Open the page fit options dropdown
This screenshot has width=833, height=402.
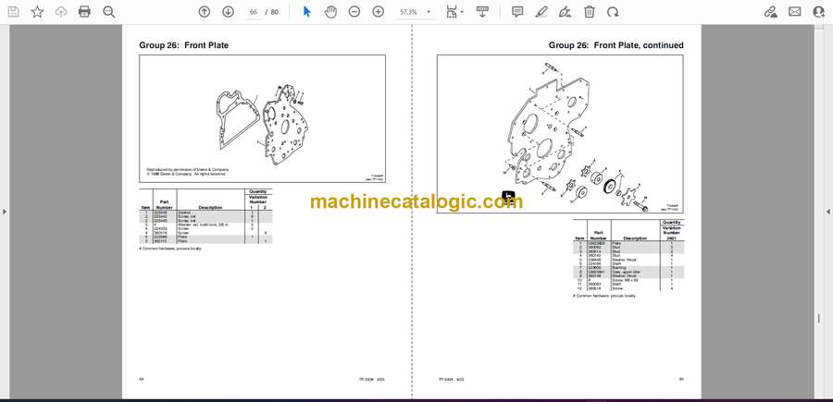(454, 12)
